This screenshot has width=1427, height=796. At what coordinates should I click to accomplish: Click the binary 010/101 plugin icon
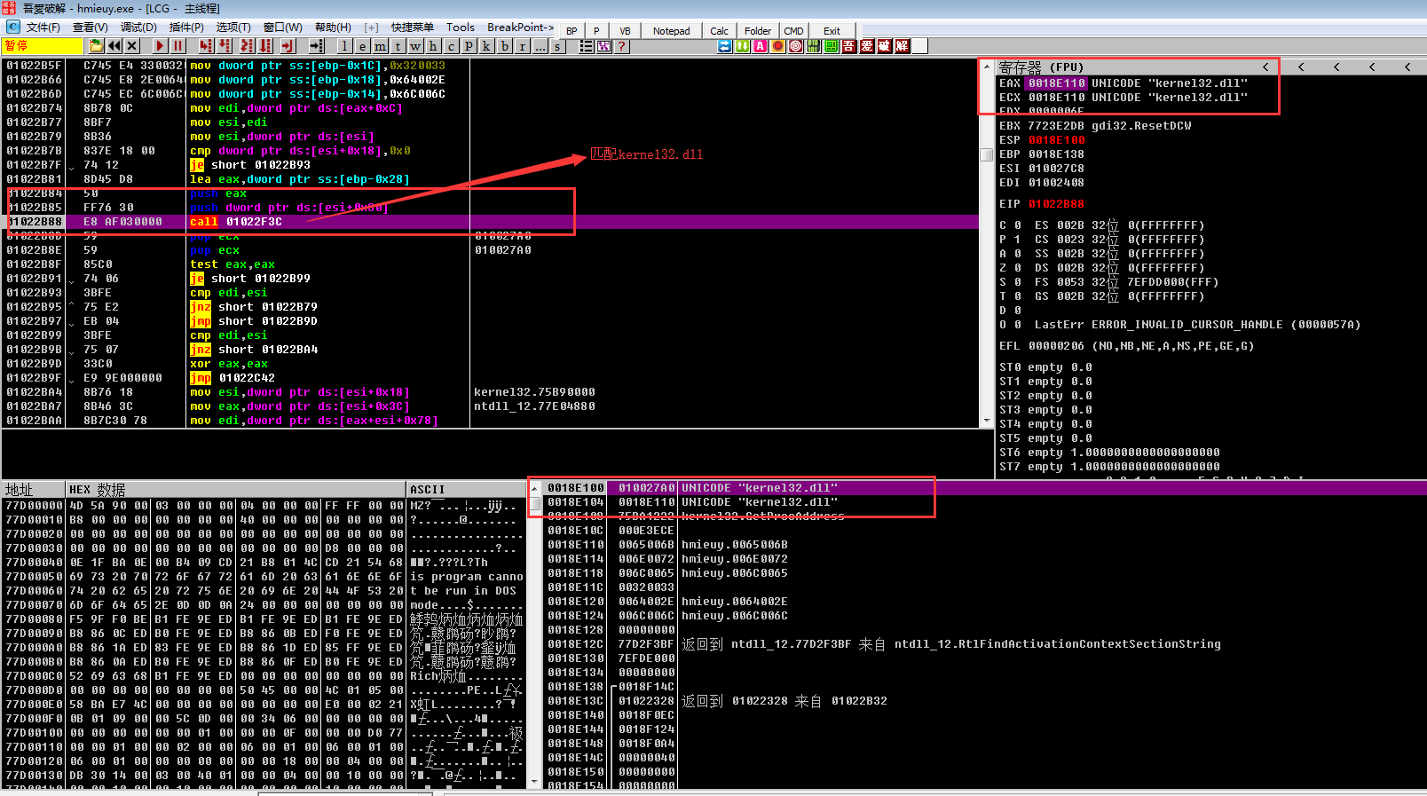(x=814, y=46)
